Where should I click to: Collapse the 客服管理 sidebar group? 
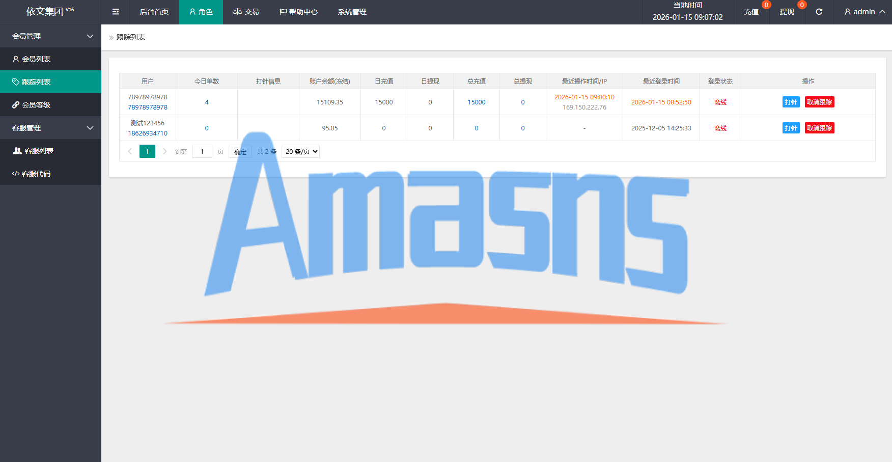pos(50,128)
